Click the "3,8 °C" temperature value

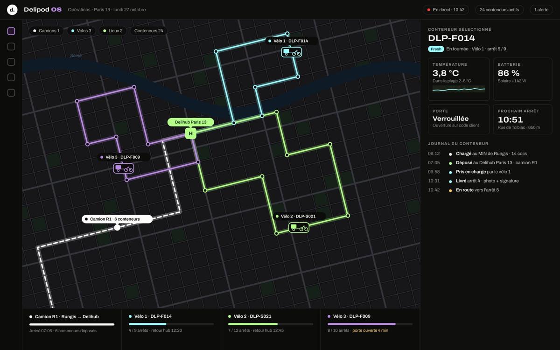(446, 73)
